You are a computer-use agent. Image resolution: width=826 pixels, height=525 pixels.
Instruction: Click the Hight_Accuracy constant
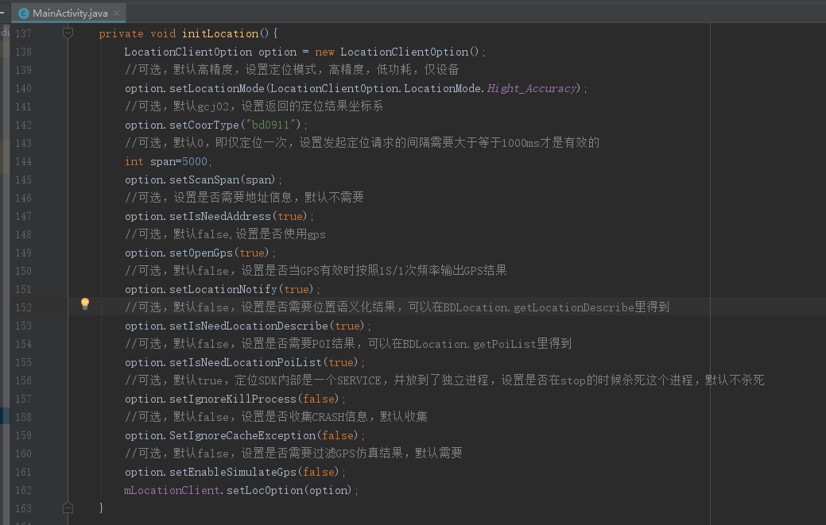tap(532, 88)
